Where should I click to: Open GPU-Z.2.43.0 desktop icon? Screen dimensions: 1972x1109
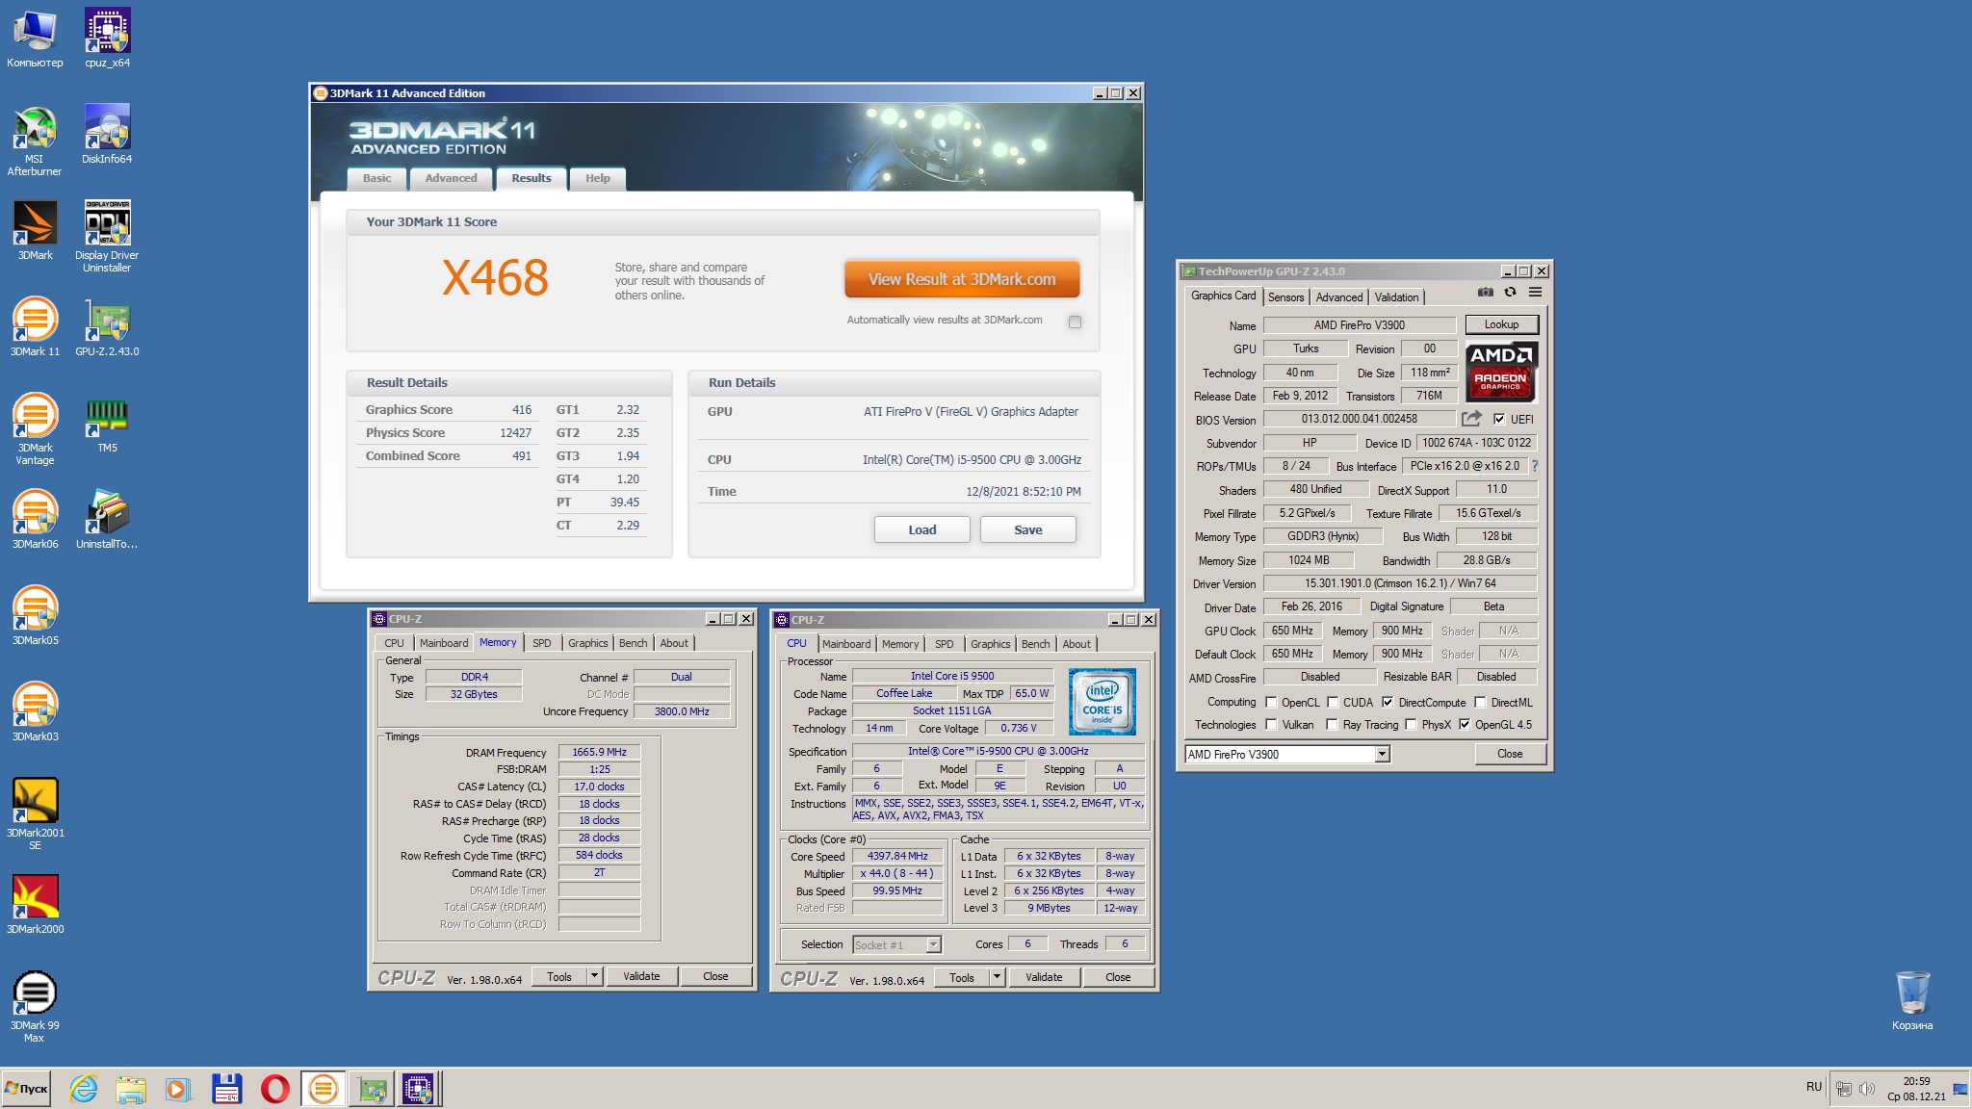pyautogui.click(x=107, y=327)
